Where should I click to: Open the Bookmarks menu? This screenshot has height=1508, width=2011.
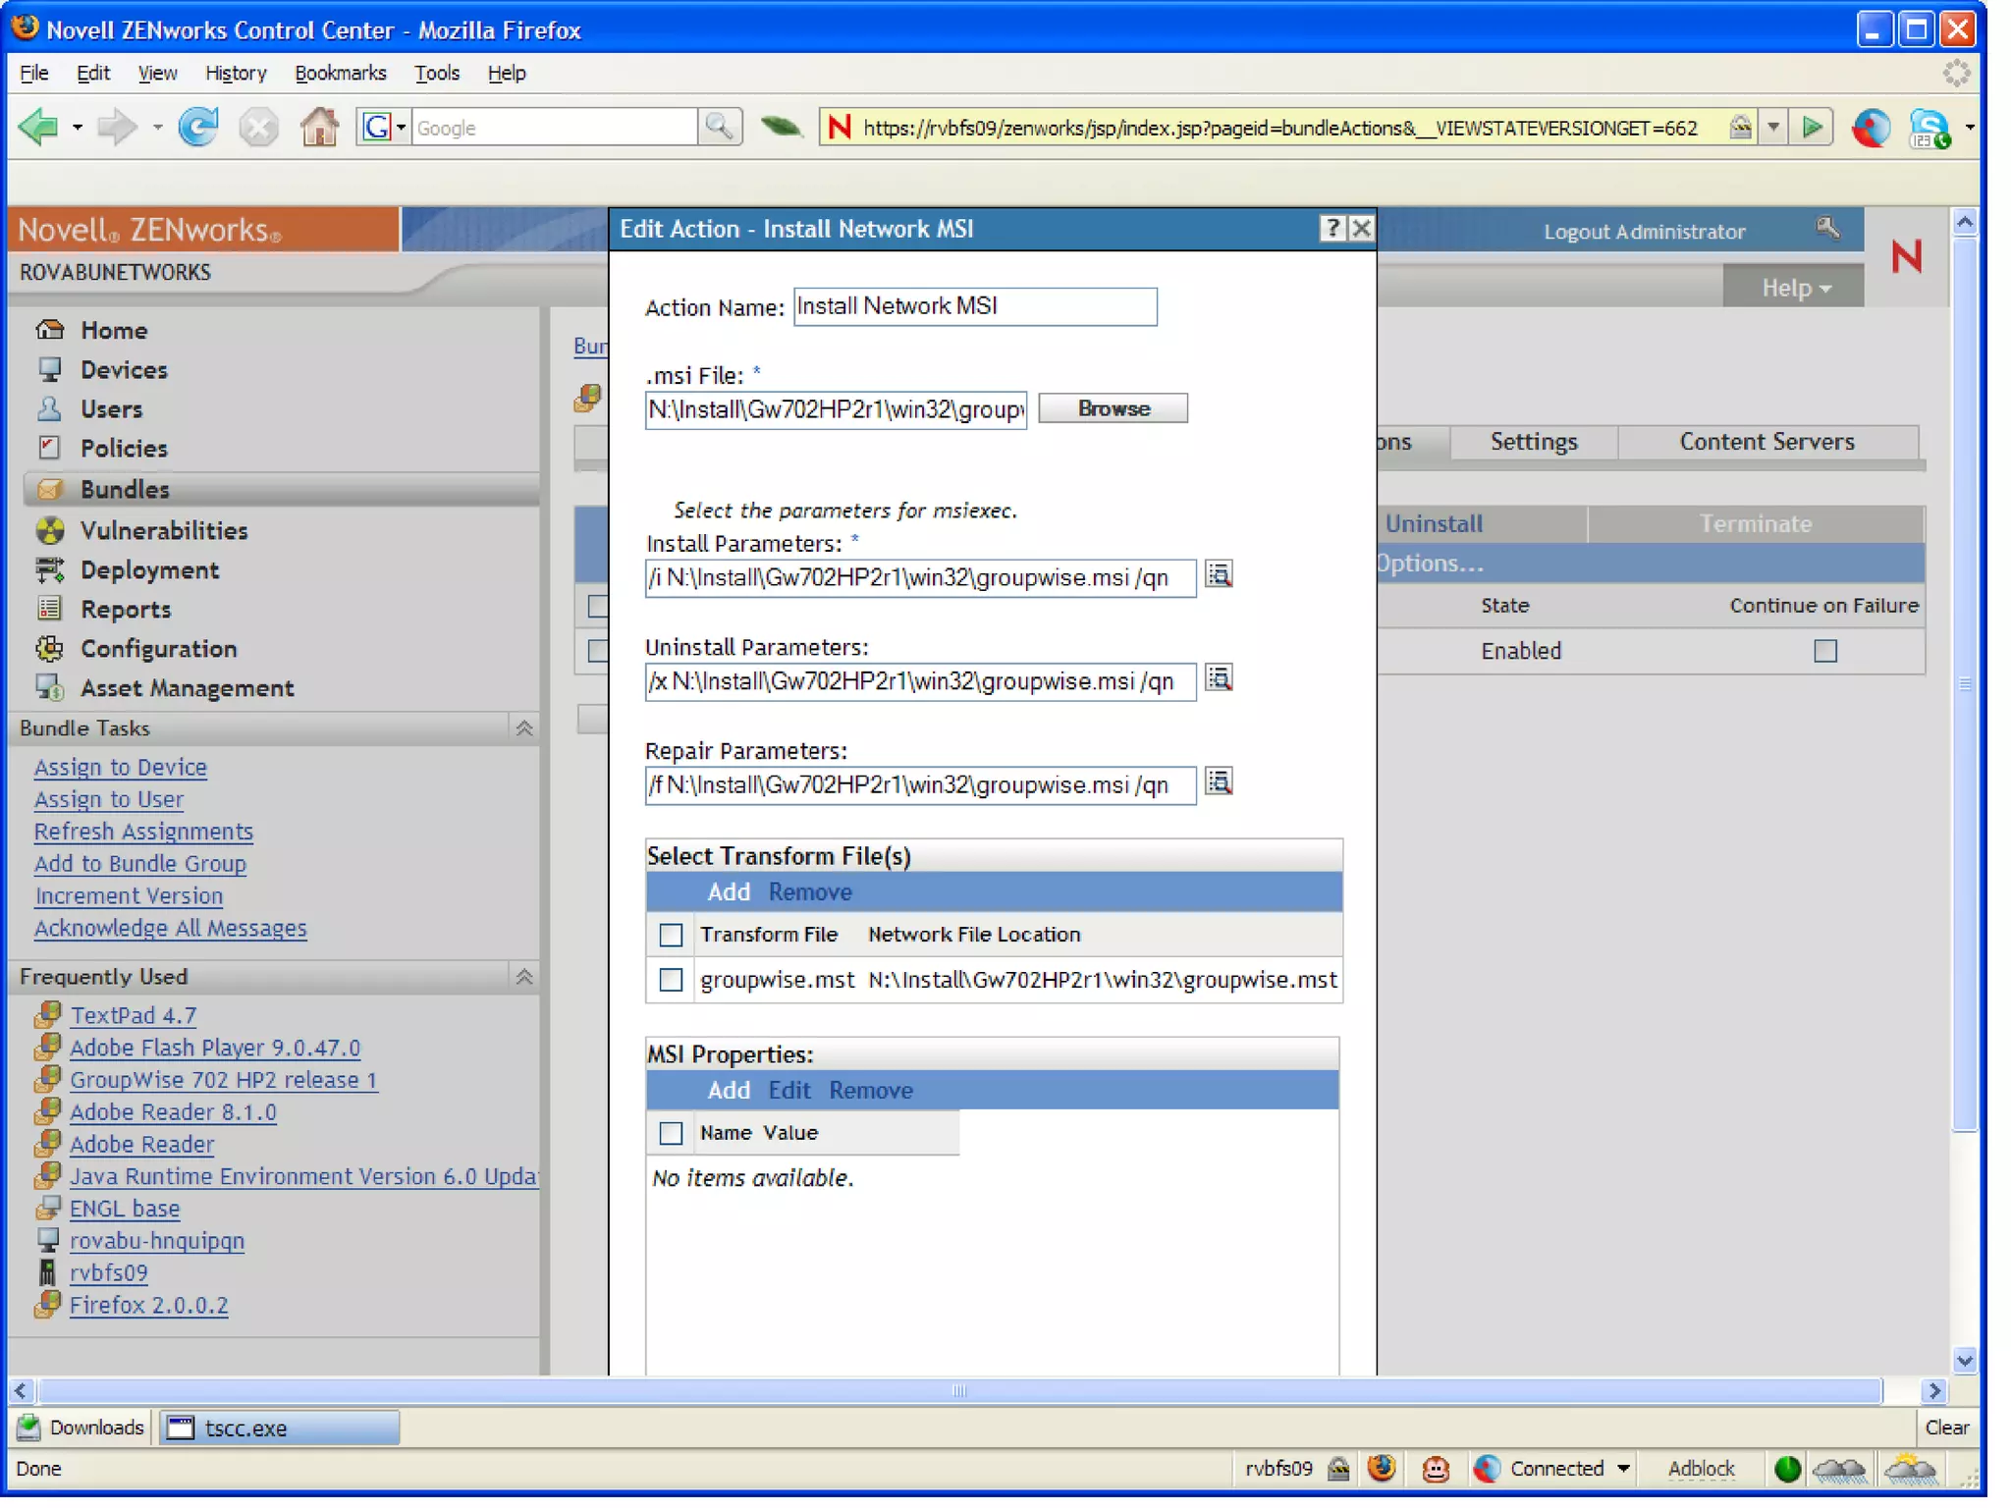coord(340,74)
